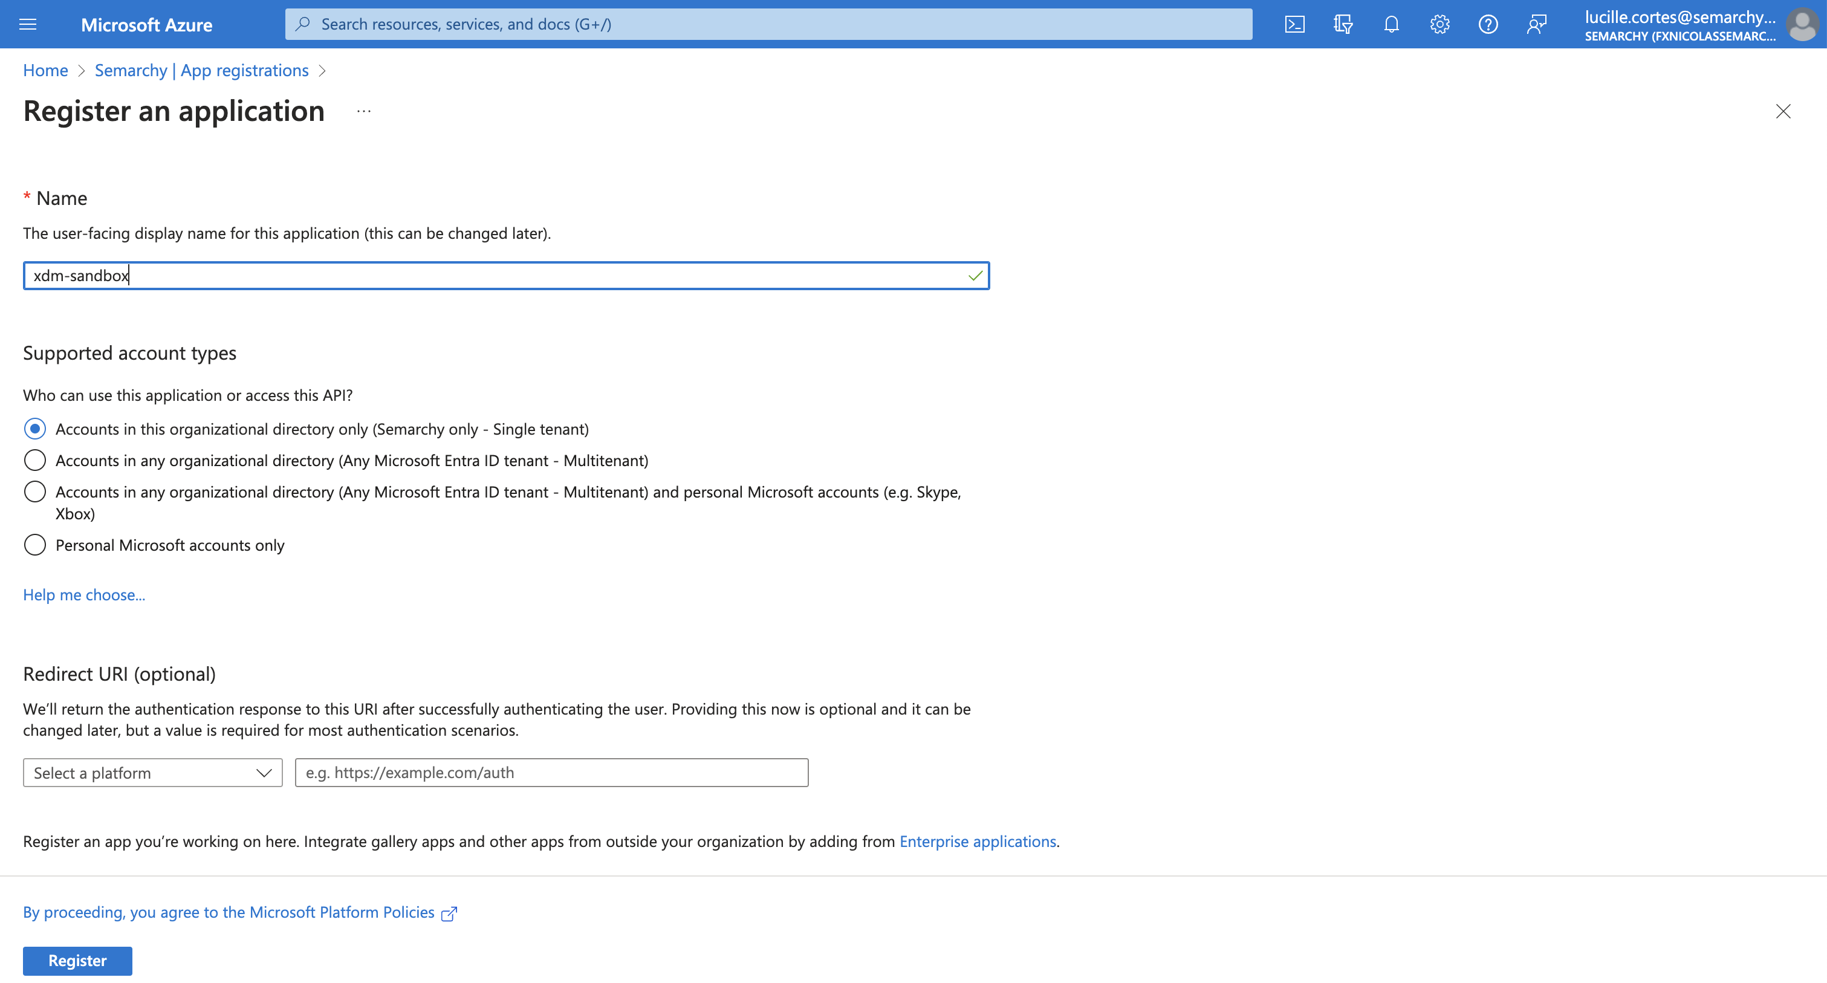The width and height of the screenshot is (1827, 983).
Task: Open Semarchy App registrations breadcrumb
Action: tap(201, 70)
